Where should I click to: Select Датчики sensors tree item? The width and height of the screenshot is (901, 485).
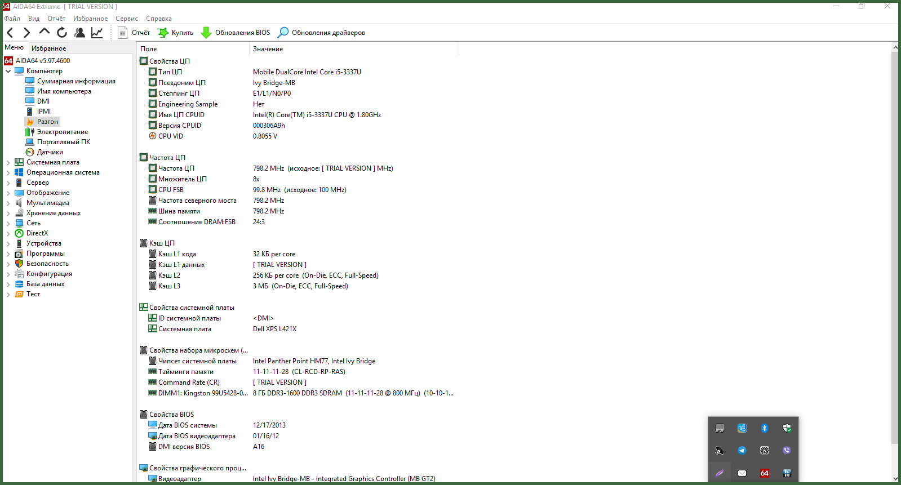point(50,152)
